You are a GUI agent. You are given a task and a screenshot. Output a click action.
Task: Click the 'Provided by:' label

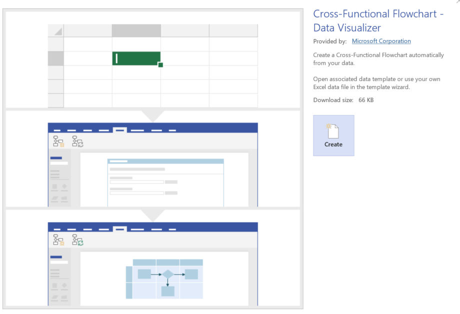point(329,41)
